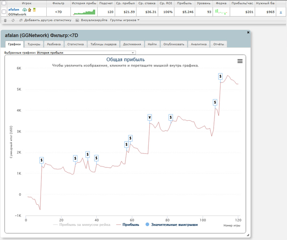The width and height of the screenshot is (287, 240).
Task: Open the Разбивка tab
Action: 54,44
